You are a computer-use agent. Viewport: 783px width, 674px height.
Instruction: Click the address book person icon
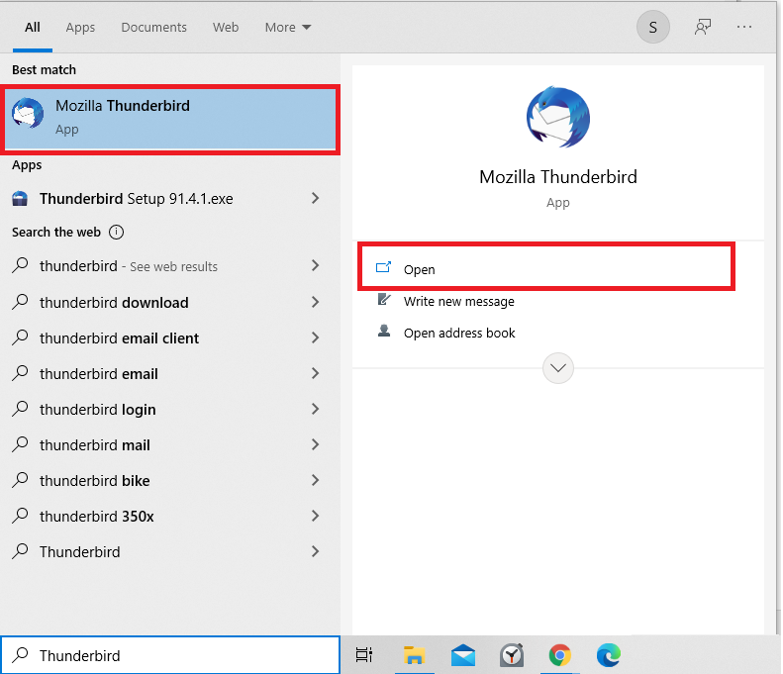pos(383,331)
